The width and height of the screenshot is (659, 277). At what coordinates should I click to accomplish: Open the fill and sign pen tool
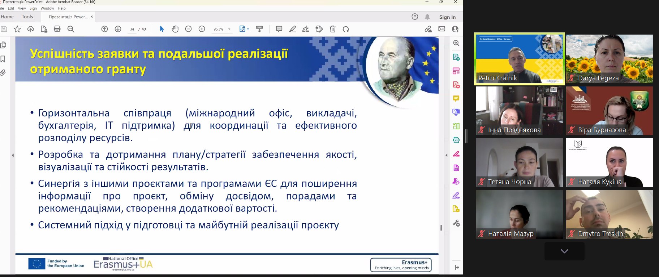(x=306, y=29)
